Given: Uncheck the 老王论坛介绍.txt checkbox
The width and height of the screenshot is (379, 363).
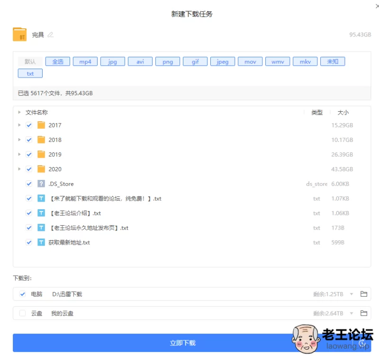Looking at the screenshot, I should pyautogui.click(x=29, y=213).
